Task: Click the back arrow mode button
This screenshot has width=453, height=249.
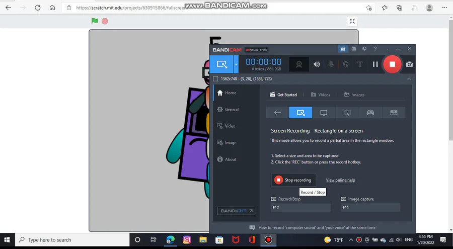Action: tap(277, 113)
